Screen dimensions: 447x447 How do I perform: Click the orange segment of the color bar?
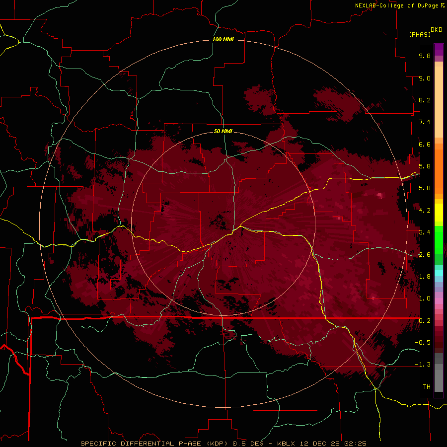pos(439,171)
